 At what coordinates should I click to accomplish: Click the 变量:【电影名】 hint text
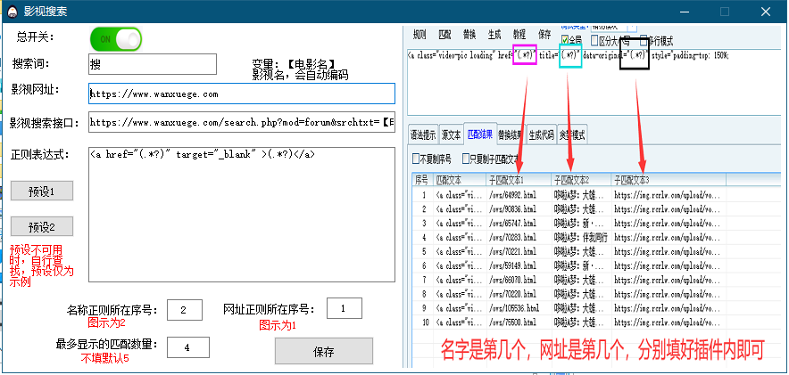tap(294, 64)
